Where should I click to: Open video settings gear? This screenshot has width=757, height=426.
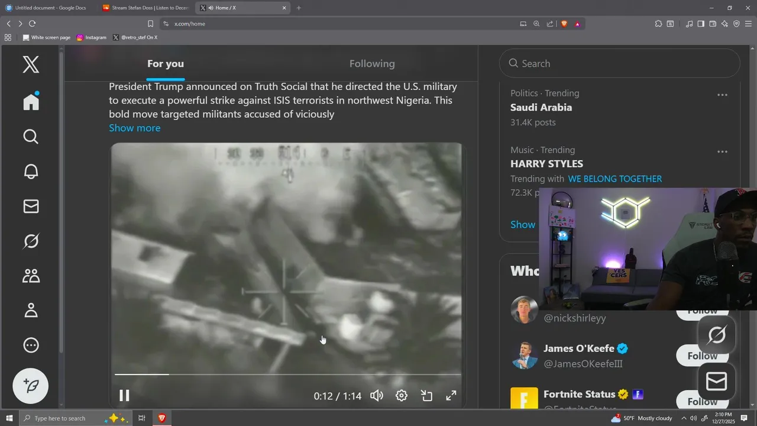coord(402,395)
